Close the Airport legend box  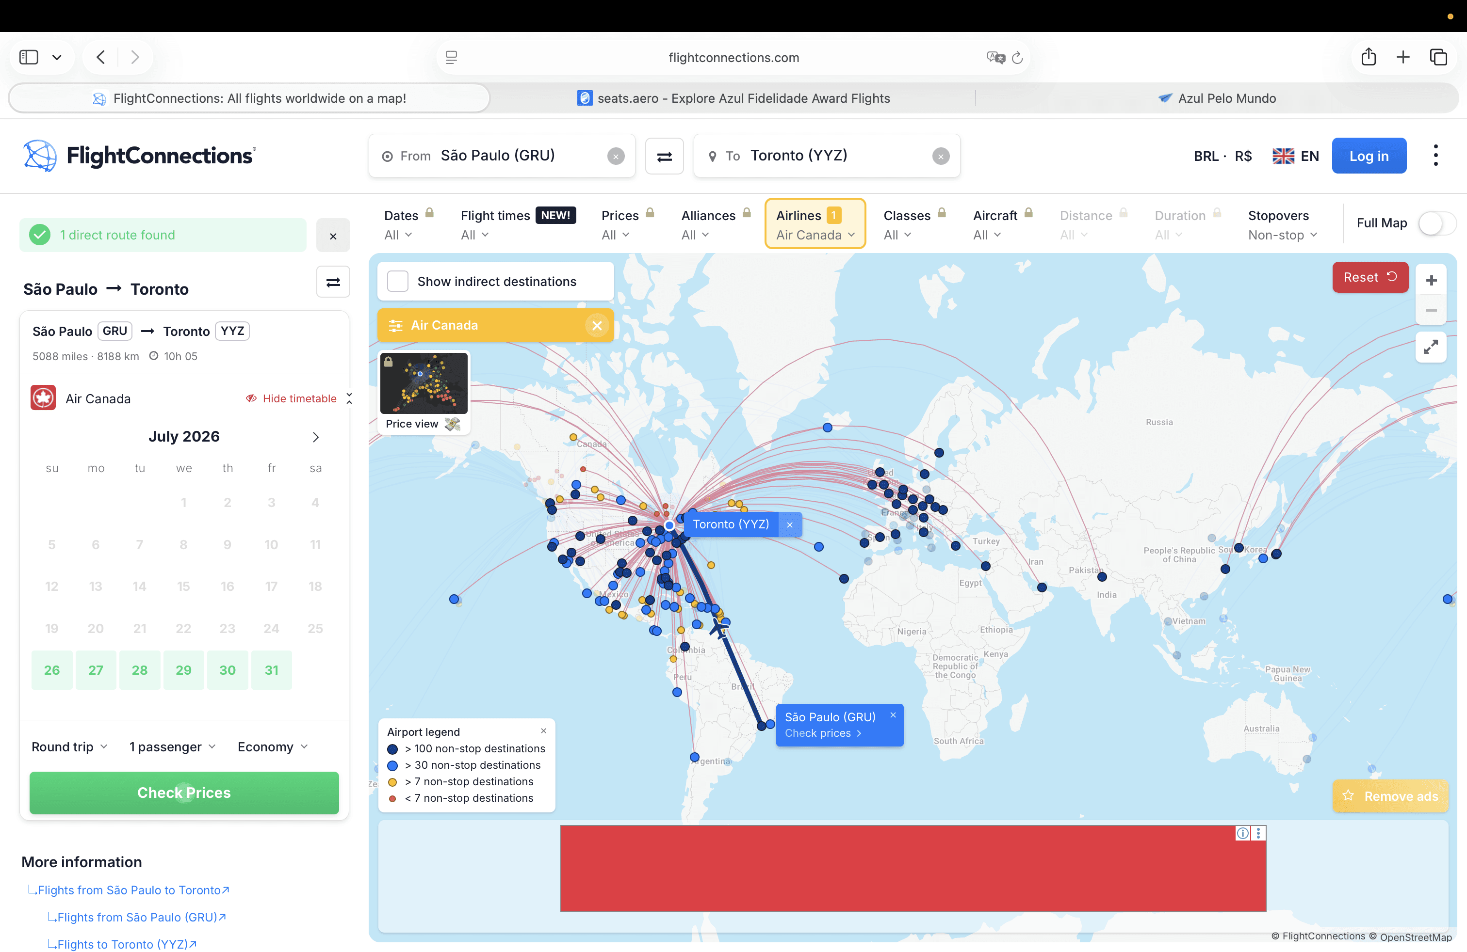point(543,731)
